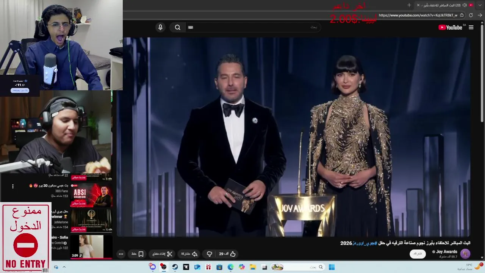Screen dimensions: 485x273
Task: View site information lock icon
Action: [462, 15]
